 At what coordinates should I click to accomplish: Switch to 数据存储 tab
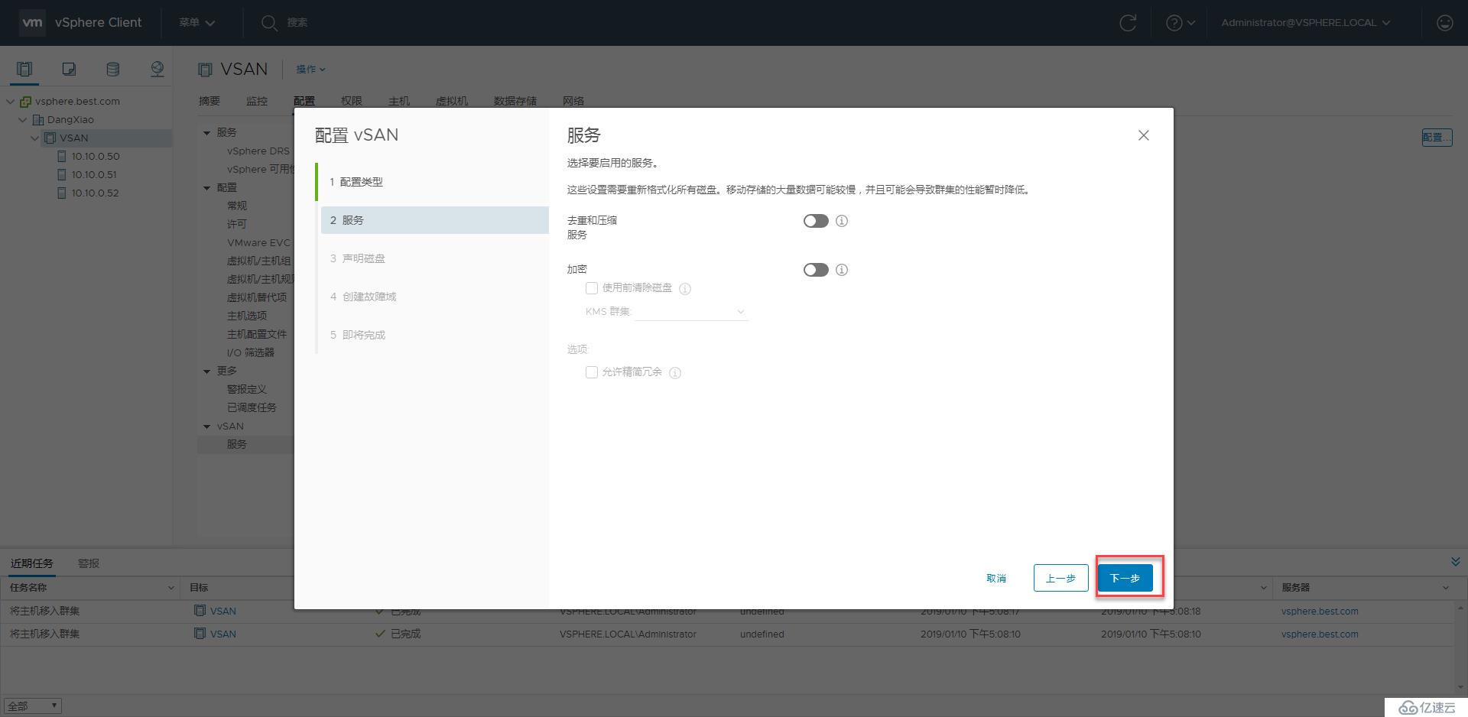tap(515, 101)
